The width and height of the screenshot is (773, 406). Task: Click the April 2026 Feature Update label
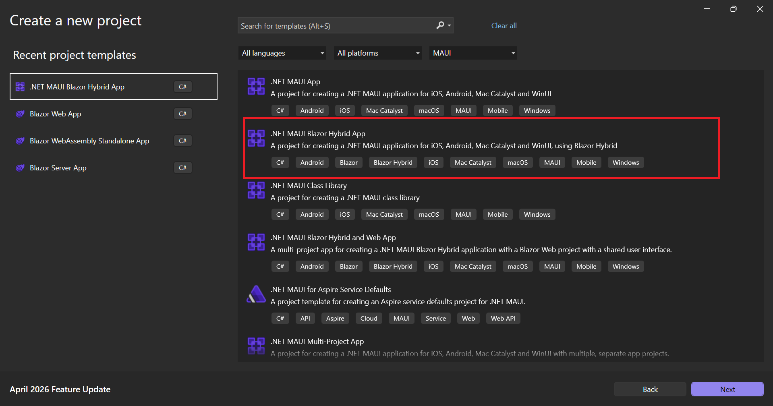(x=60, y=389)
